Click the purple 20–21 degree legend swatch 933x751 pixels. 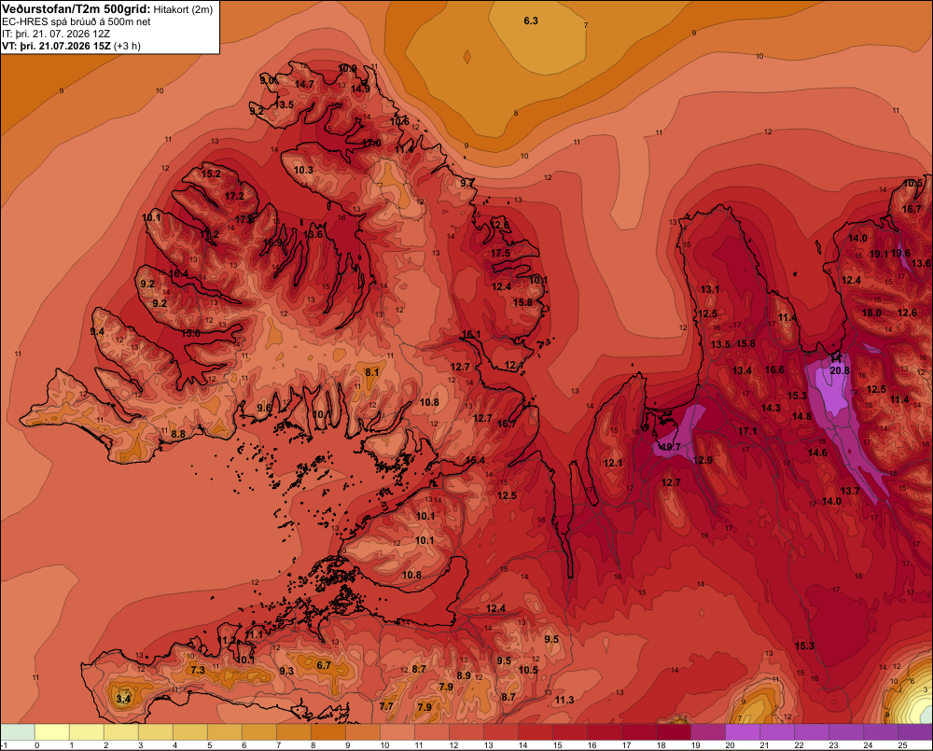click(743, 732)
